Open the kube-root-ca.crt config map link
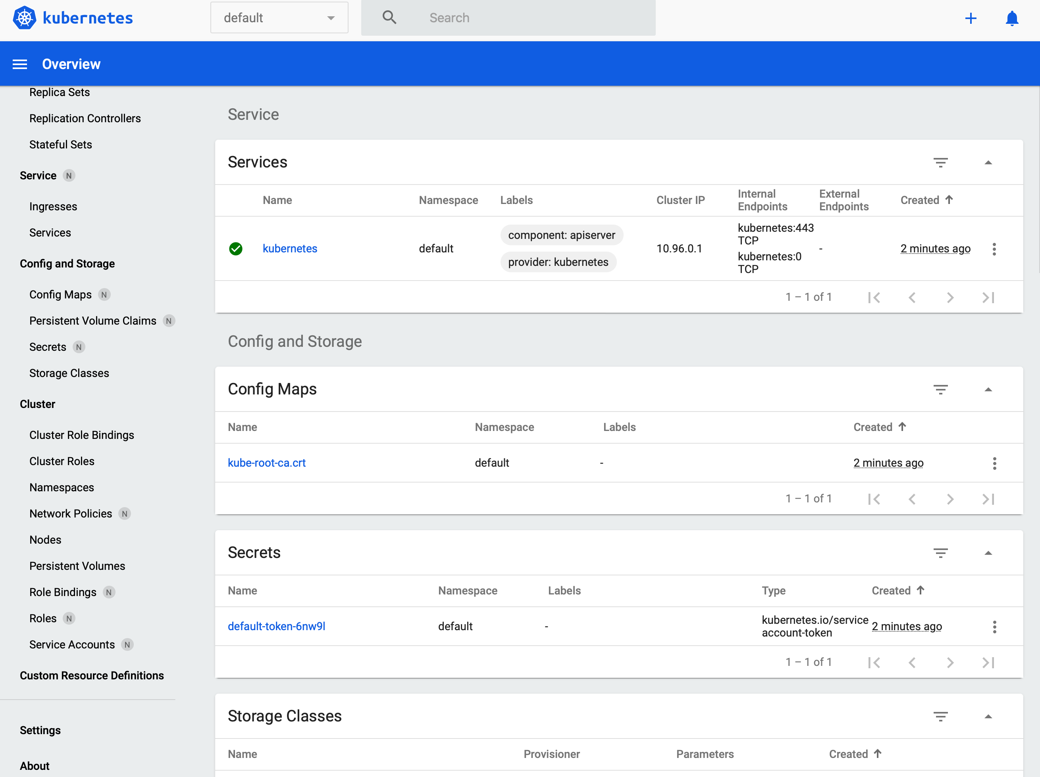 [x=267, y=463]
